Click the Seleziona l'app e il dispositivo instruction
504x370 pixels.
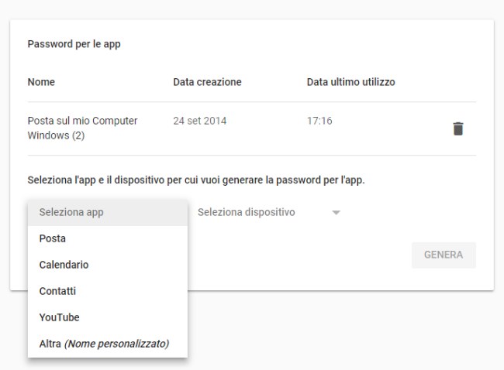click(x=196, y=180)
